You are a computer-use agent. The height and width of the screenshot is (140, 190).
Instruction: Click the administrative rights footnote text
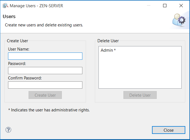[49, 110]
